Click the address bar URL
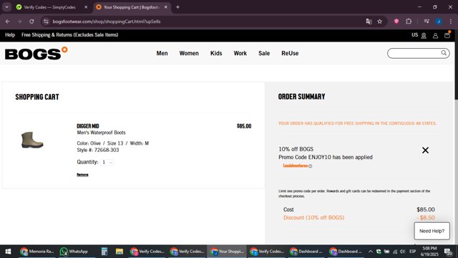 pos(107,21)
